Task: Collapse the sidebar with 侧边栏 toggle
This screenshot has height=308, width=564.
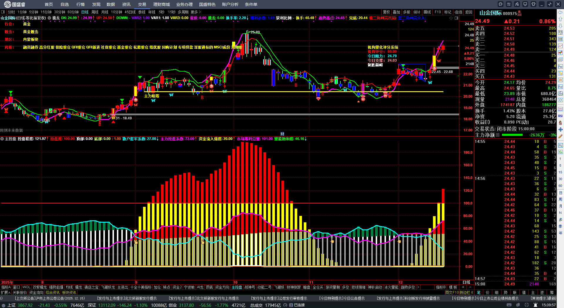Action: tap(466, 292)
